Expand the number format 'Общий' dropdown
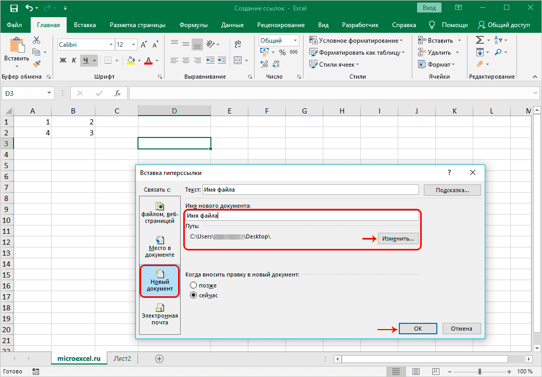Image resolution: width=542 pixels, height=377 pixels. 295,40
